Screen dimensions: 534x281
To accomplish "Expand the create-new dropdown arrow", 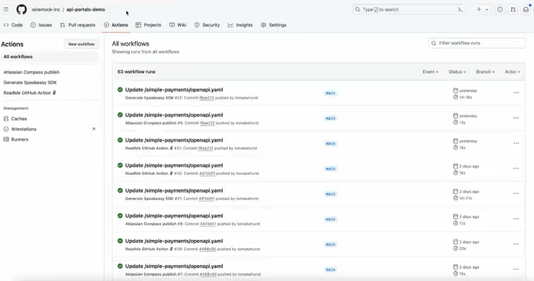I will (x=487, y=10).
